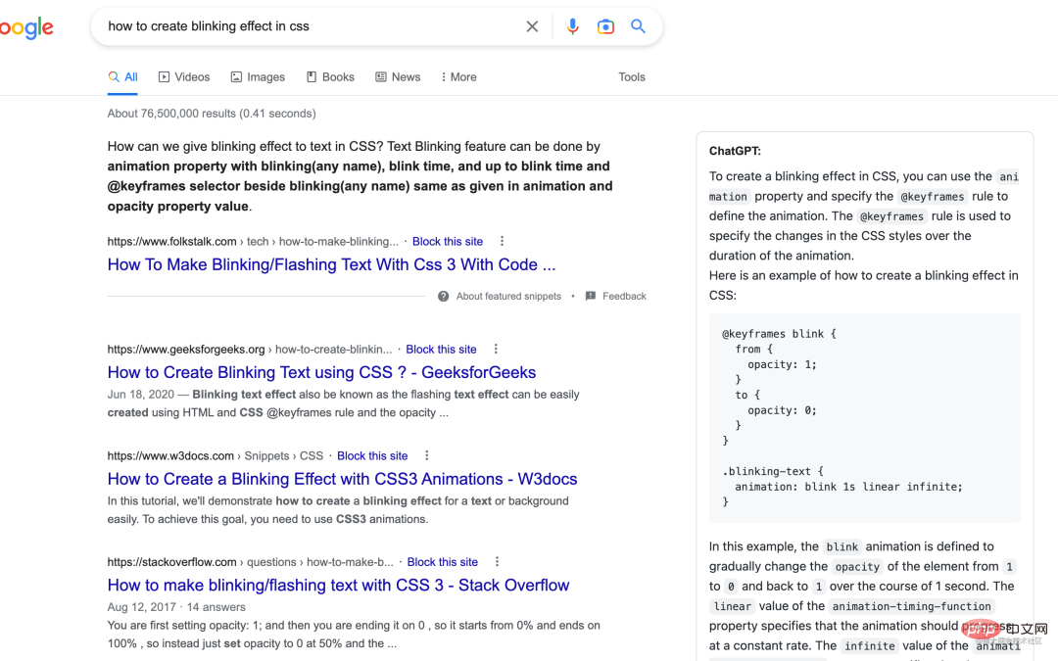Open About featured snippets help link
Image resolution: width=1058 pixels, height=661 pixels.
[x=500, y=296]
